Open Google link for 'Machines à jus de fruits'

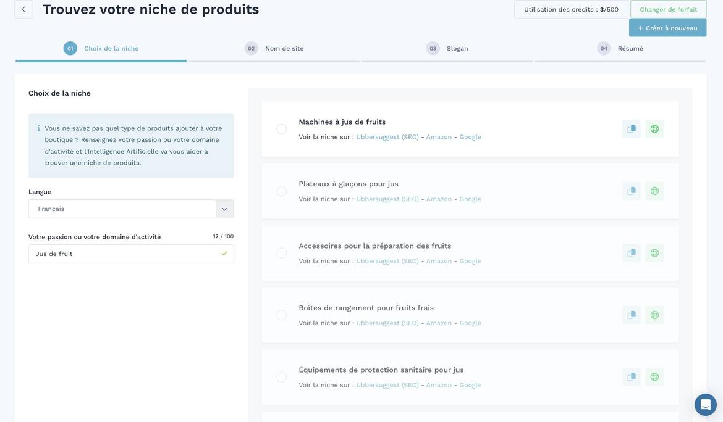(x=470, y=137)
